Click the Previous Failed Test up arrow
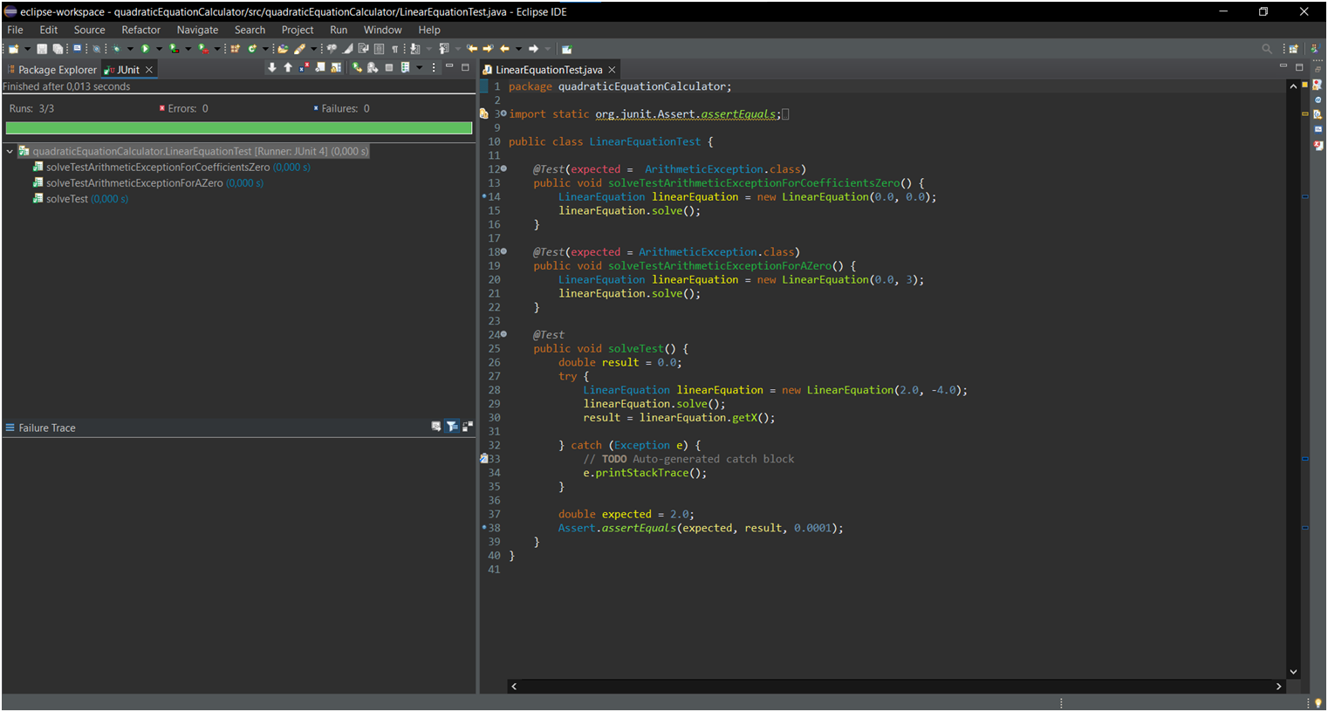The width and height of the screenshot is (1328, 712). pyautogui.click(x=288, y=67)
